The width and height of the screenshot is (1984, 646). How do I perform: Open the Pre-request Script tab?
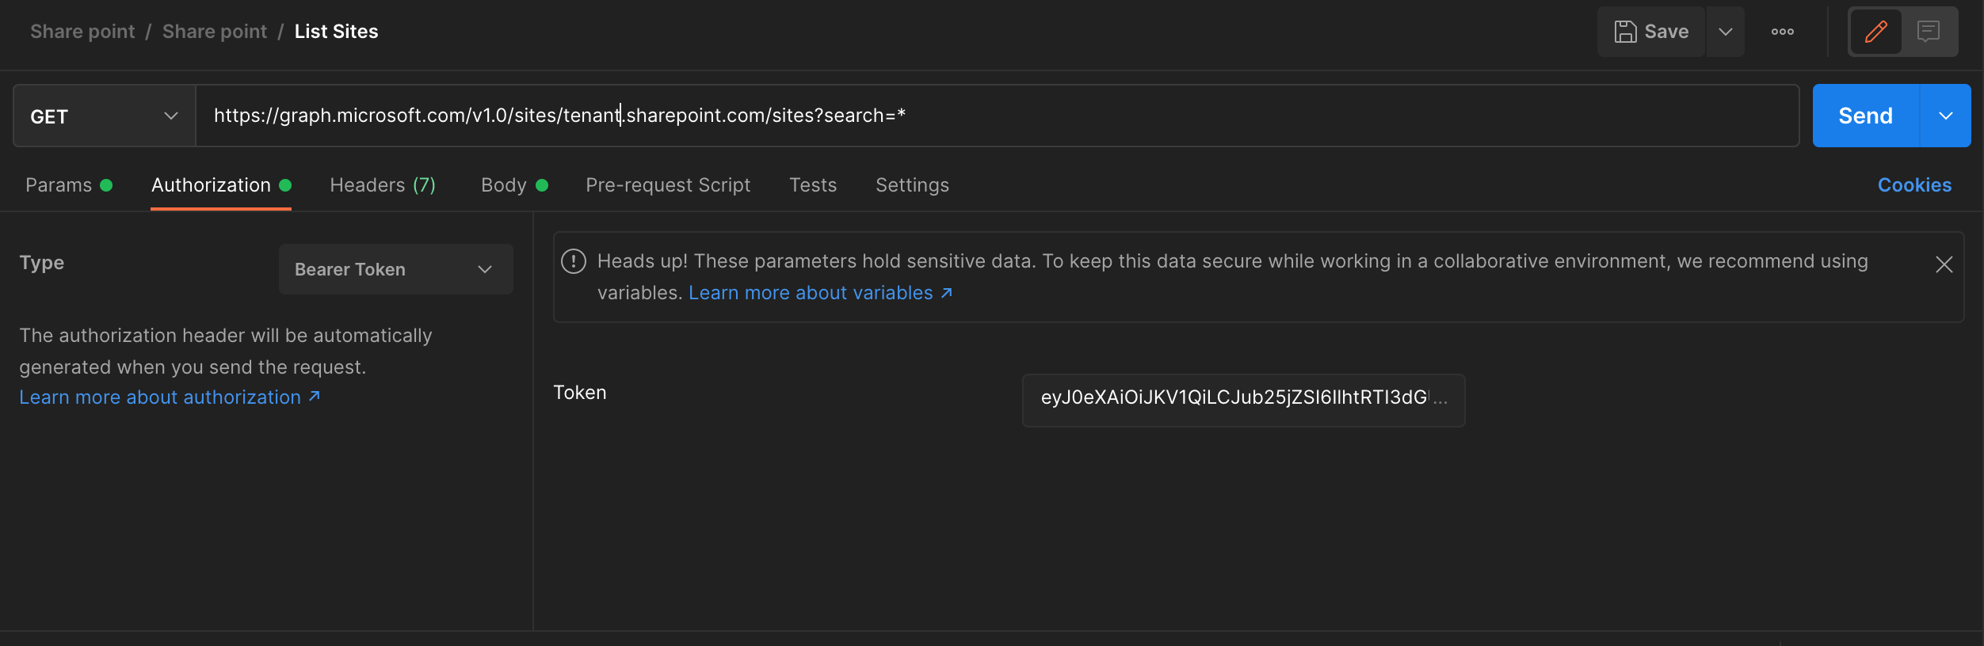tap(668, 185)
